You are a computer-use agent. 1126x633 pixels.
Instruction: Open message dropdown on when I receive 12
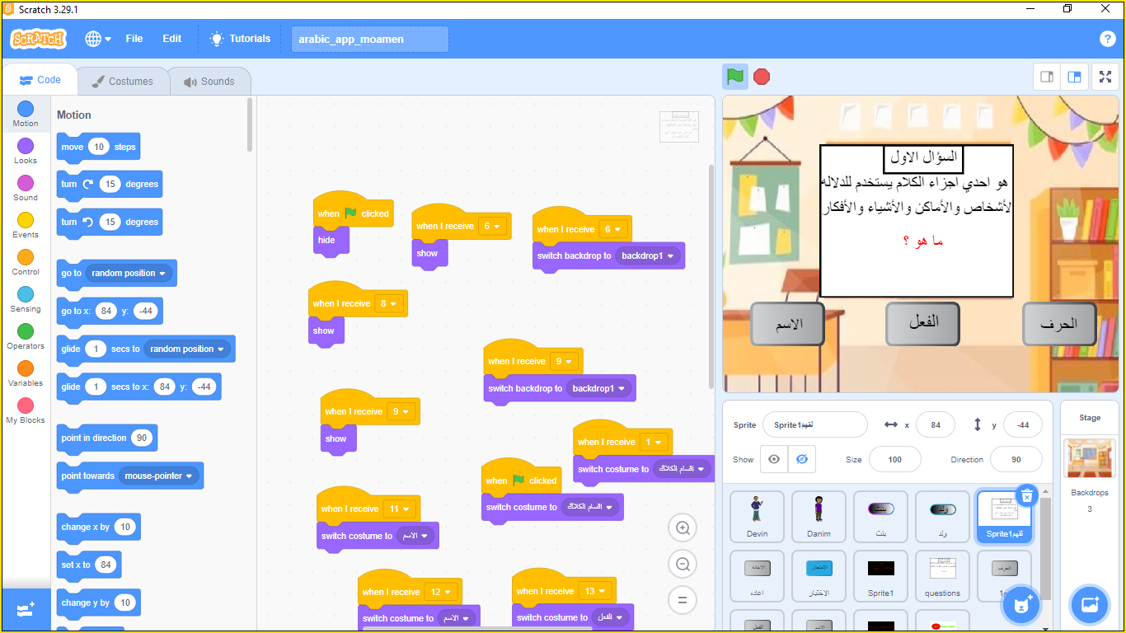point(440,592)
